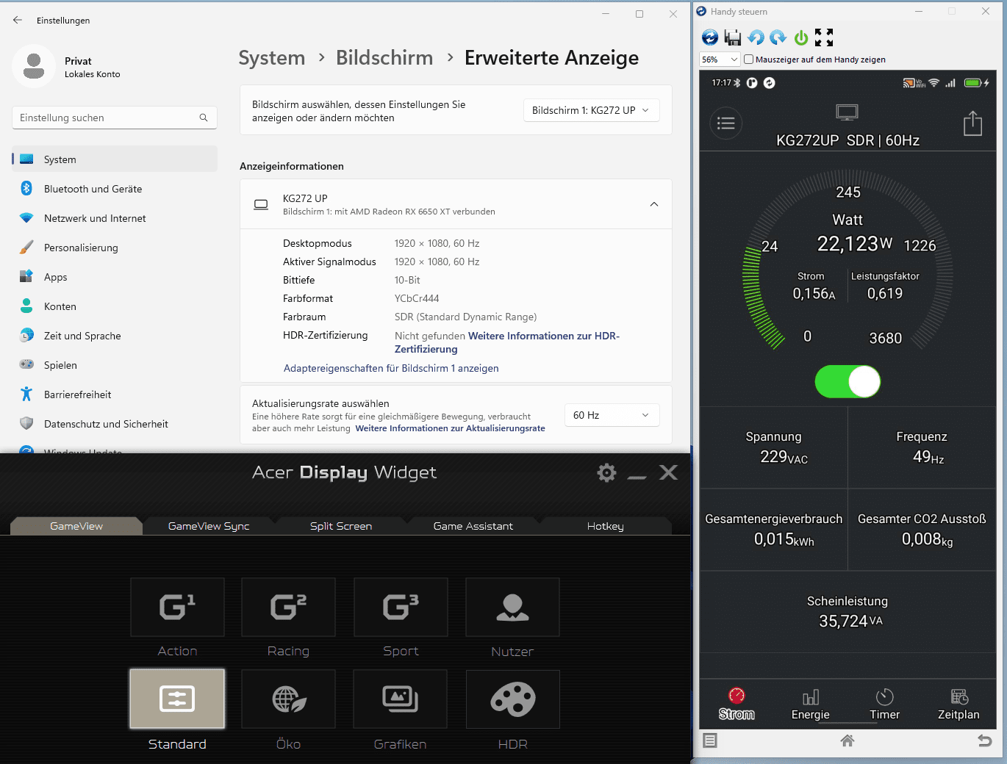Image resolution: width=1007 pixels, height=764 pixels.
Task: Open the 60 Hz refresh rate dropdown
Action: pyautogui.click(x=612, y=415)
